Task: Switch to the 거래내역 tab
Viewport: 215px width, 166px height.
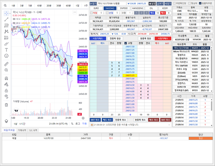Action: 22,130
